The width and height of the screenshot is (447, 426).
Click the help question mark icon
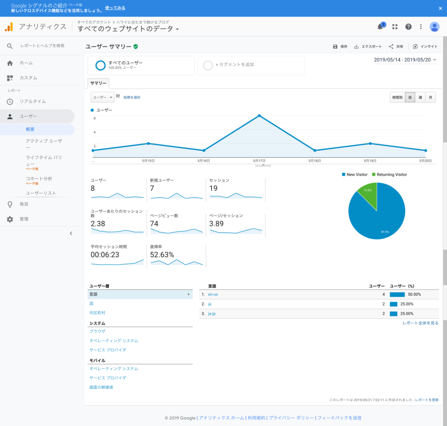pos(408,27)
